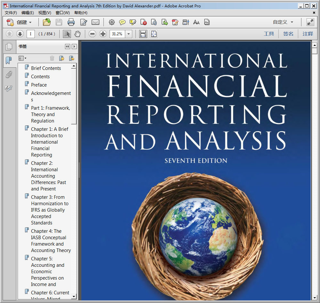Collapse the bookmarks panel with double-arrow
320x303 pixels.
pos(67,46)
